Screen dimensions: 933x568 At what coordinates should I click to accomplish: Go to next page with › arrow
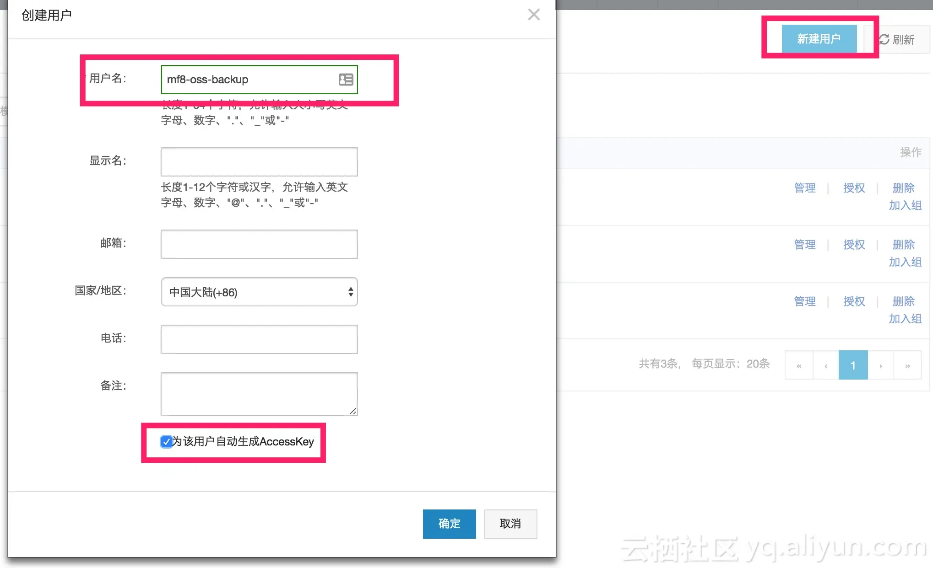click(880, 365)
